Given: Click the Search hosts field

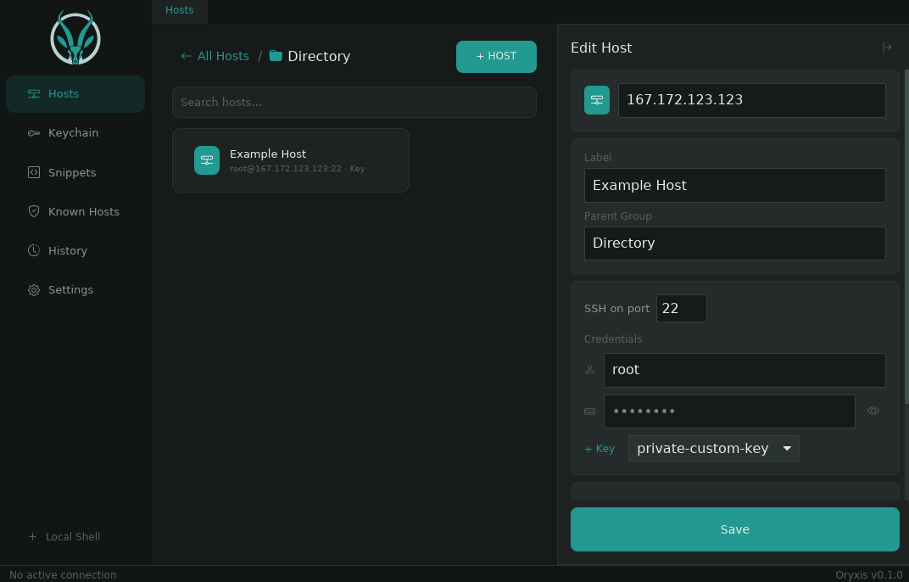Looking at the screenshot, I should 354,102.
